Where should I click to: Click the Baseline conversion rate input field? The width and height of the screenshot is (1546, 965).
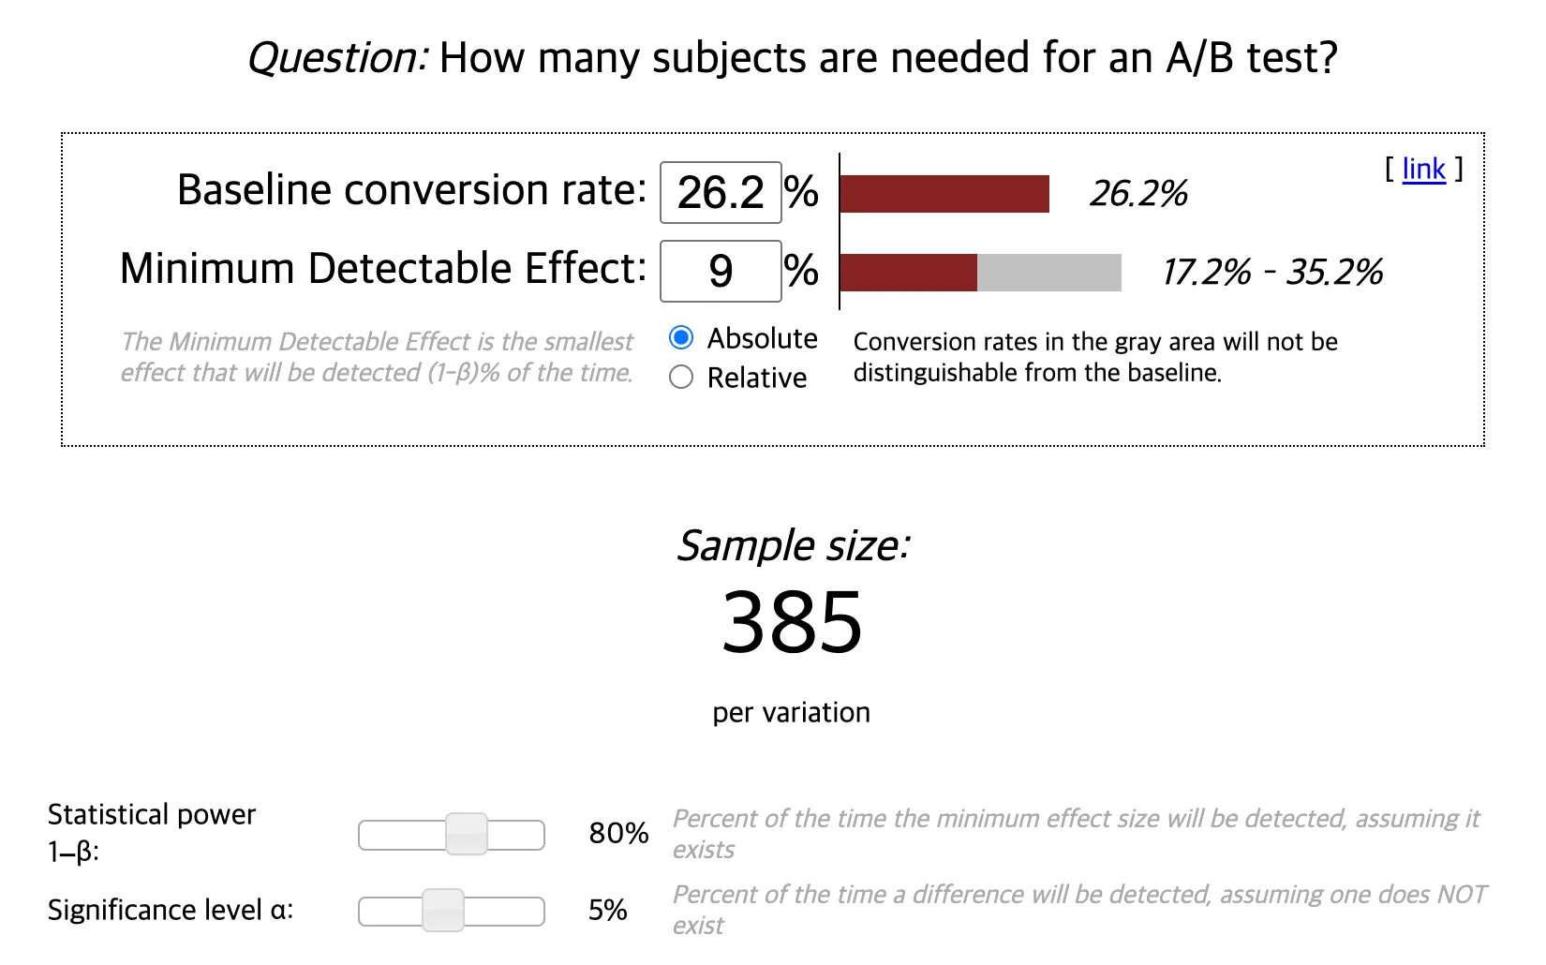coord(721,193)
